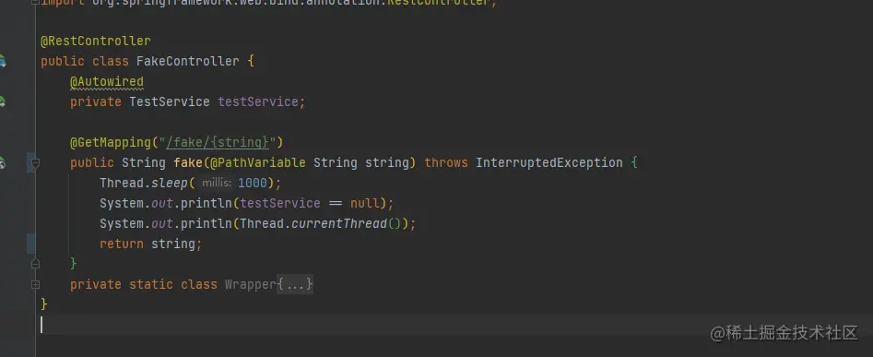Image resolution: width=873 pixels, height=357 pixels.
Task: Click the currentThread method call
Action: click(339, 223)
